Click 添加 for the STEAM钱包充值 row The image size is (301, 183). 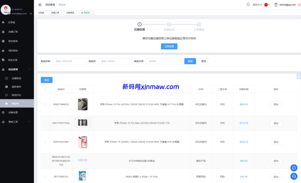(276, 161)
